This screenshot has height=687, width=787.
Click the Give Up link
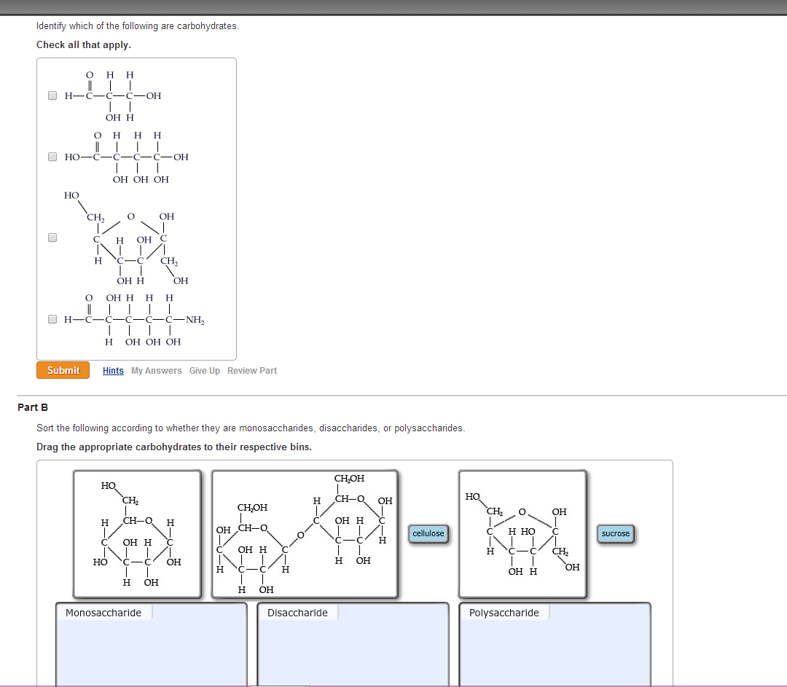click(x=204, y=370)
